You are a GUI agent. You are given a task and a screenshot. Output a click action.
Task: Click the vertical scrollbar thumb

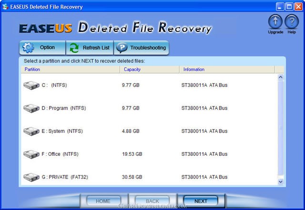point(281,128)
